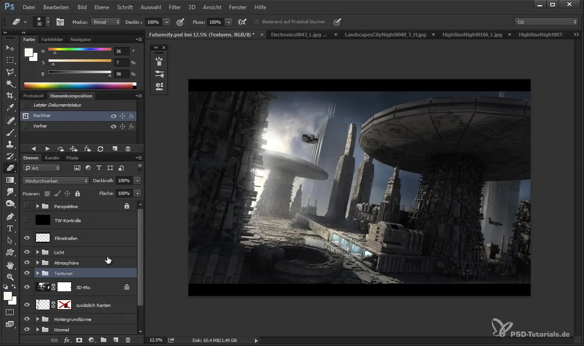Apply the Vorher layer comp
Screen dimensions: 584x346
(x=26, y=126)
